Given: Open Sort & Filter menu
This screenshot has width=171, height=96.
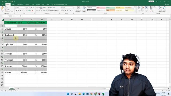Looking at the screenshot, I should pos(160,9).
